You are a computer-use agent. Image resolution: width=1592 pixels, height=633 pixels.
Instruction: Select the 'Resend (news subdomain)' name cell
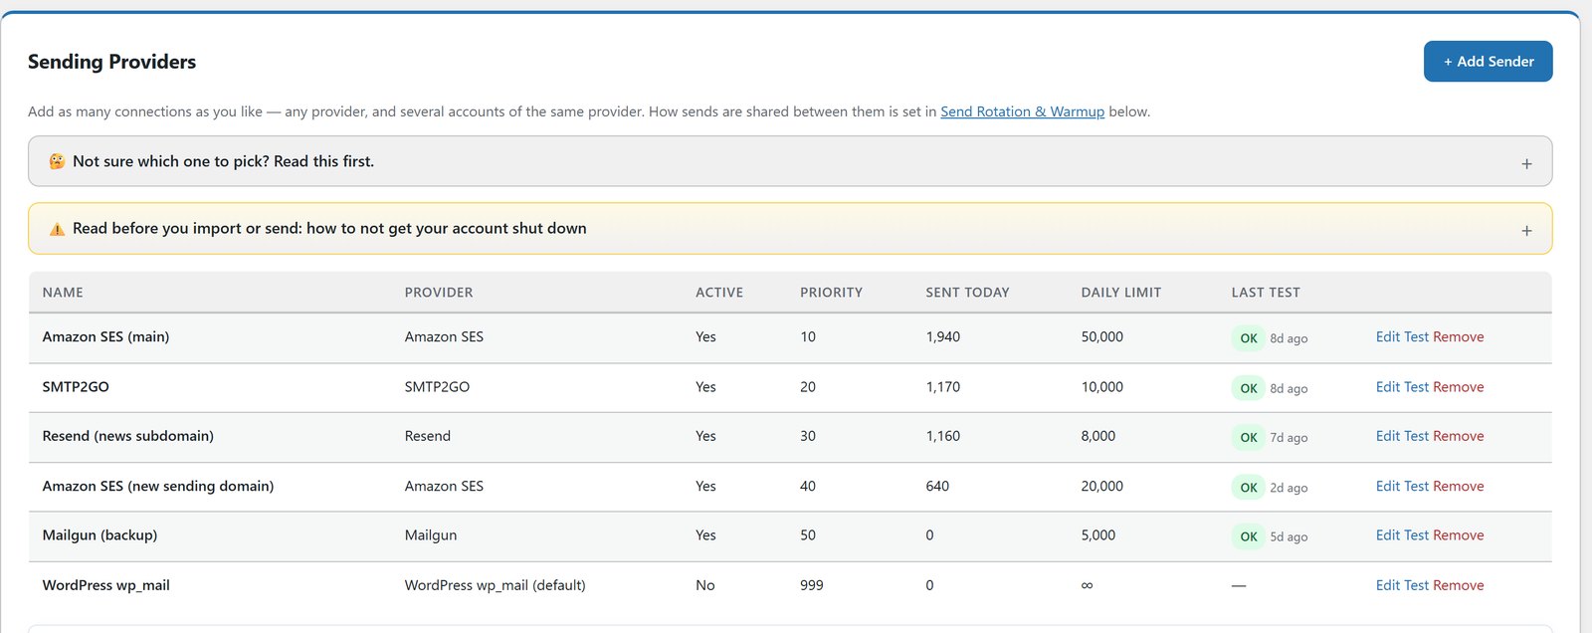tap(127, 436)
